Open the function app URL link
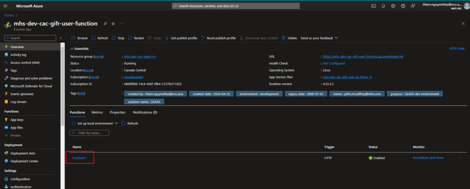 (363, 57)
